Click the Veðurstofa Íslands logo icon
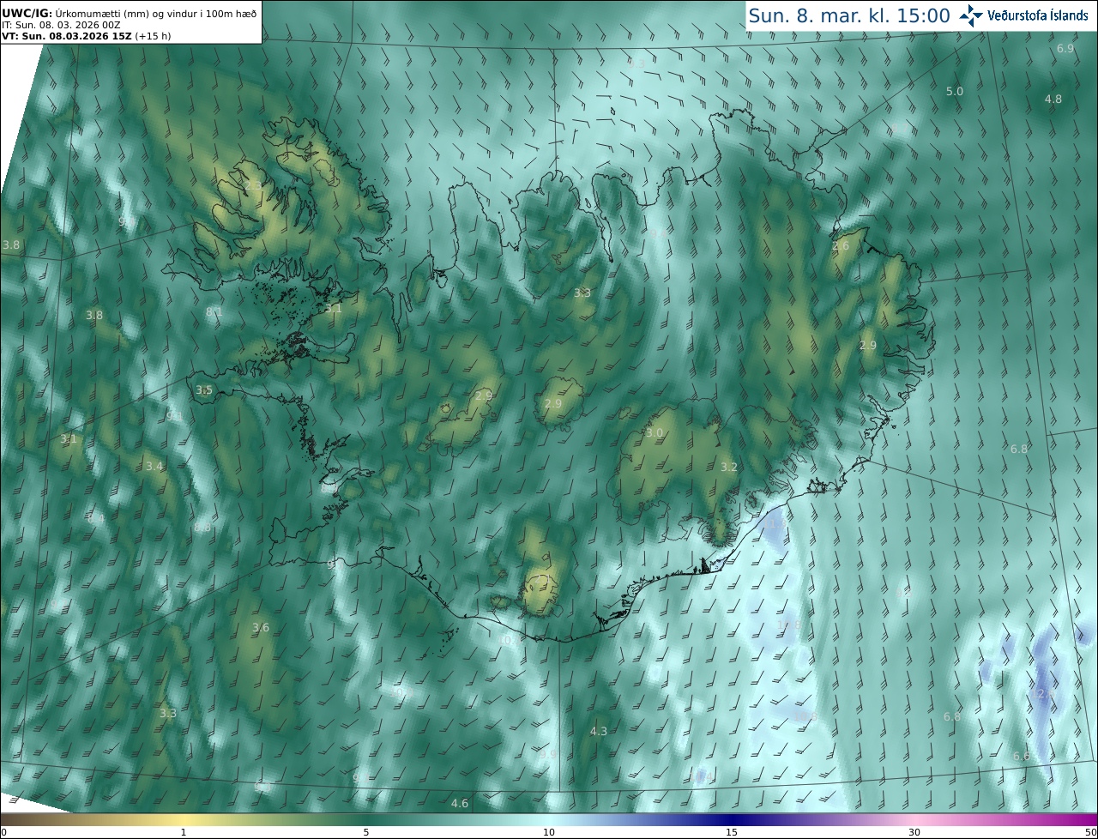Screen dimensions: 1098x839 [x=971, y=15]
